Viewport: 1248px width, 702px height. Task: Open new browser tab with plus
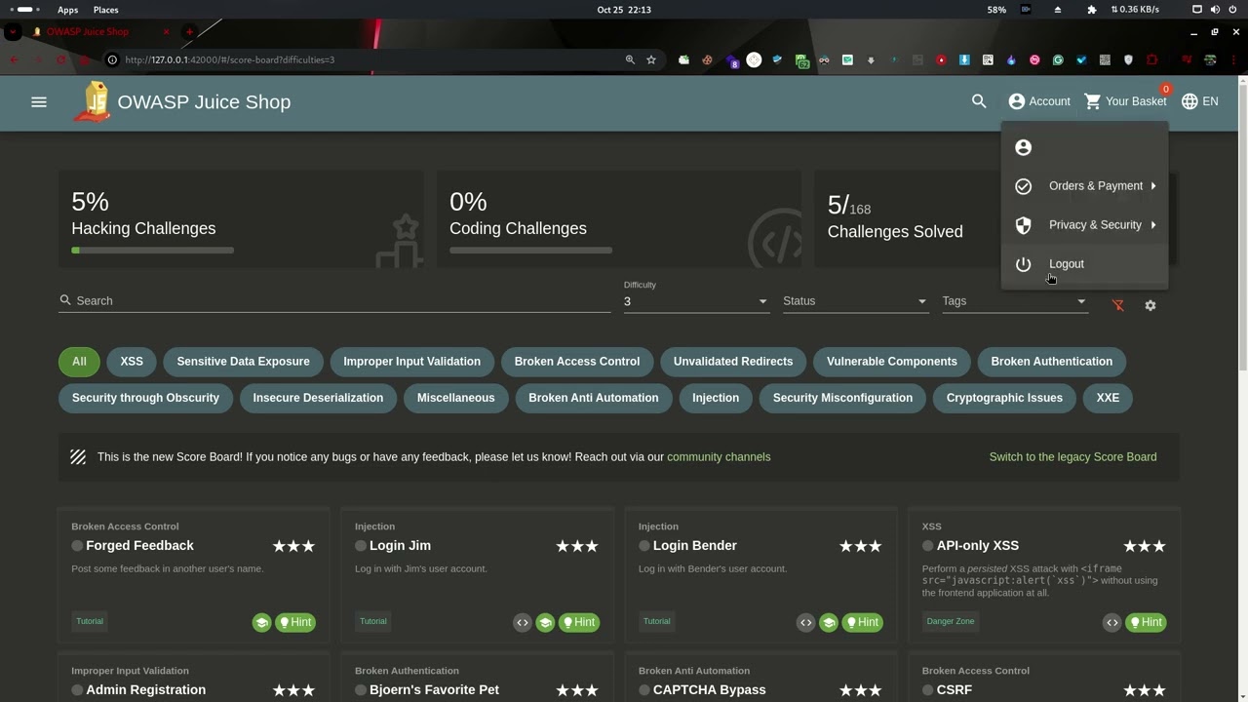[x=189, y=31]
